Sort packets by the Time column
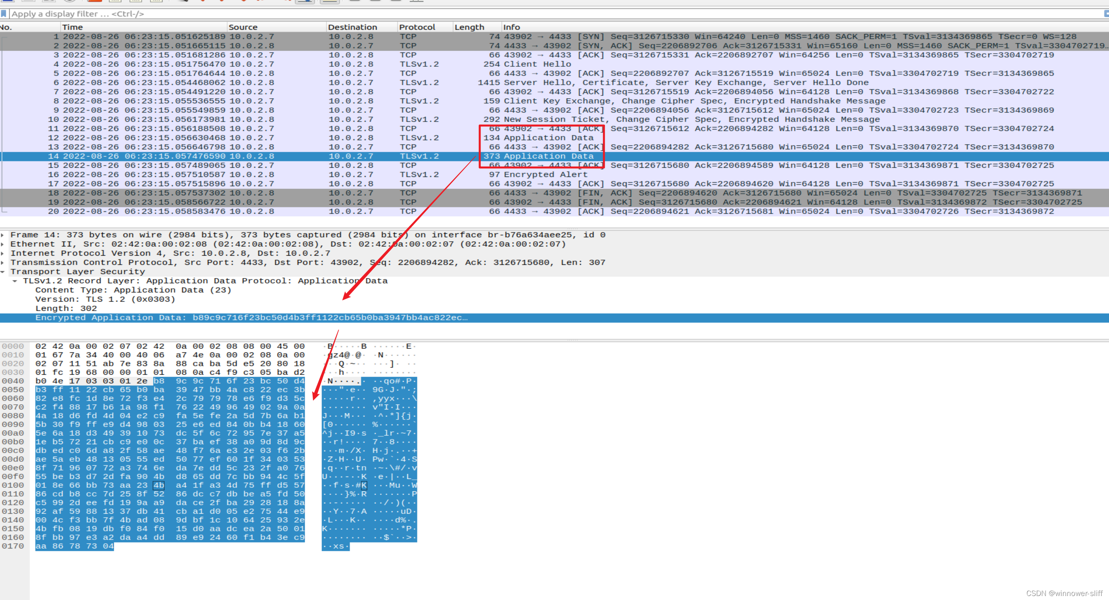 73,27
